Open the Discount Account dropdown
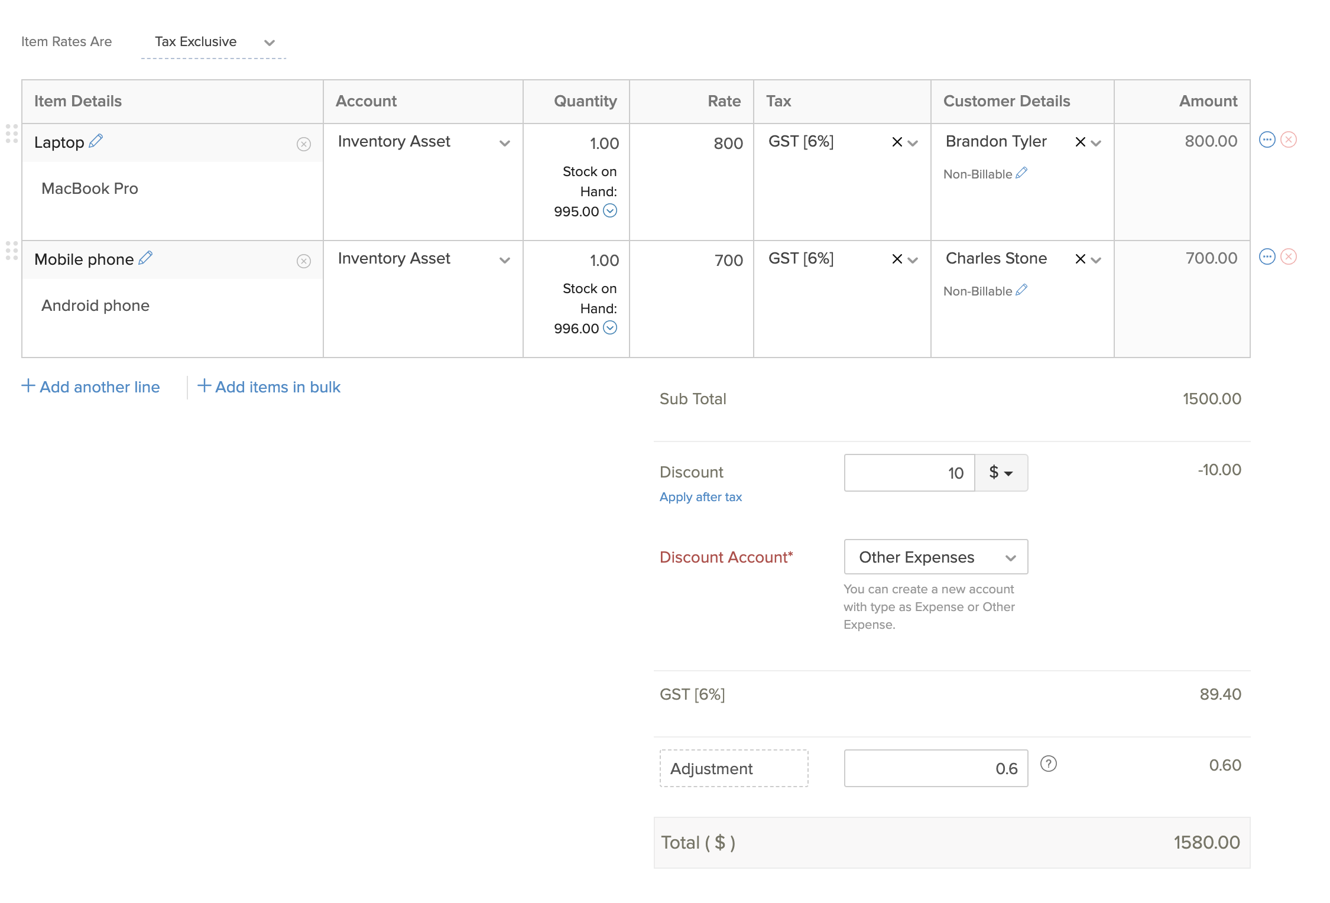 click(936, 557)
